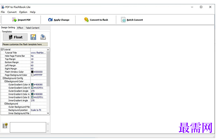Close the PDF to FlashBook Lite window
This screenshot has height=139, width=219.
[x=210, y=7]
